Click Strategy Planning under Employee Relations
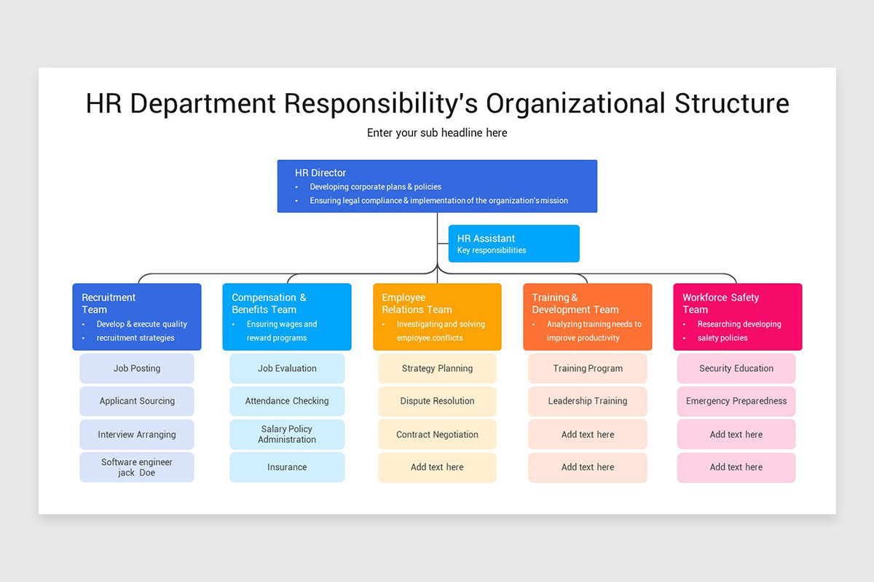Viewport: 874px width, 582px height. 437,368
